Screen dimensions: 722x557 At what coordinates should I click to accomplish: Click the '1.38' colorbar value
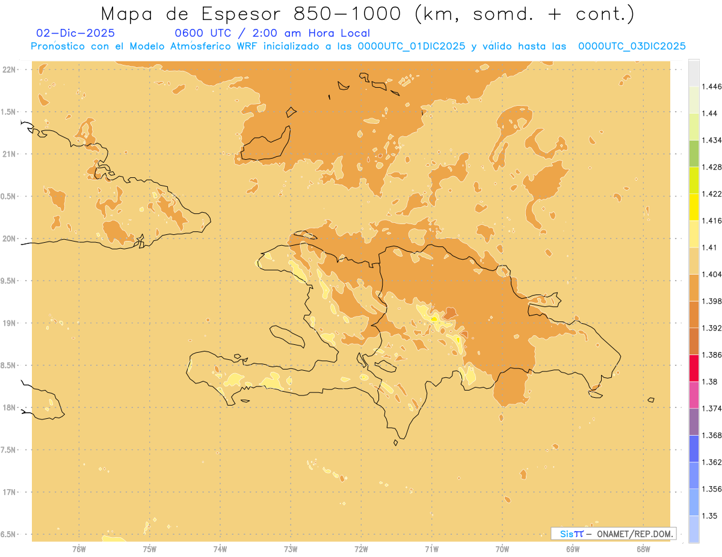pos(710,382)
